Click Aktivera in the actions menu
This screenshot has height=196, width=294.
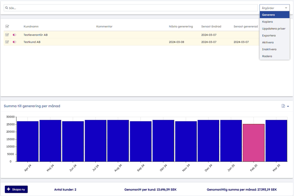click(268, 42)
